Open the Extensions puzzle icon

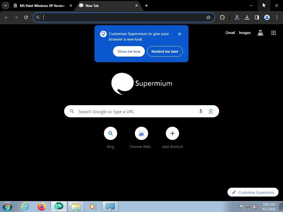(222, 17)
